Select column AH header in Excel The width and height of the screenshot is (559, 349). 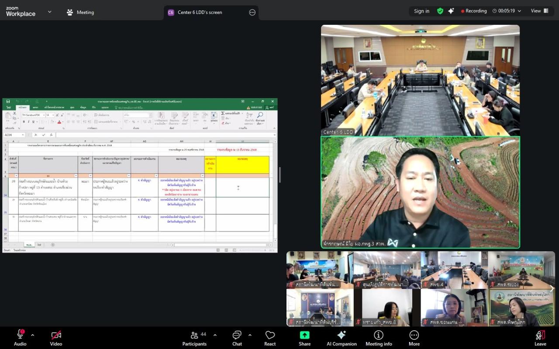[x=181, y=141]
